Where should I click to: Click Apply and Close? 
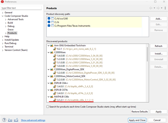[137, 120]
